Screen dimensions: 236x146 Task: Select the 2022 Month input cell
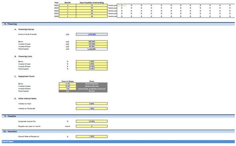[x=67, y=5]
